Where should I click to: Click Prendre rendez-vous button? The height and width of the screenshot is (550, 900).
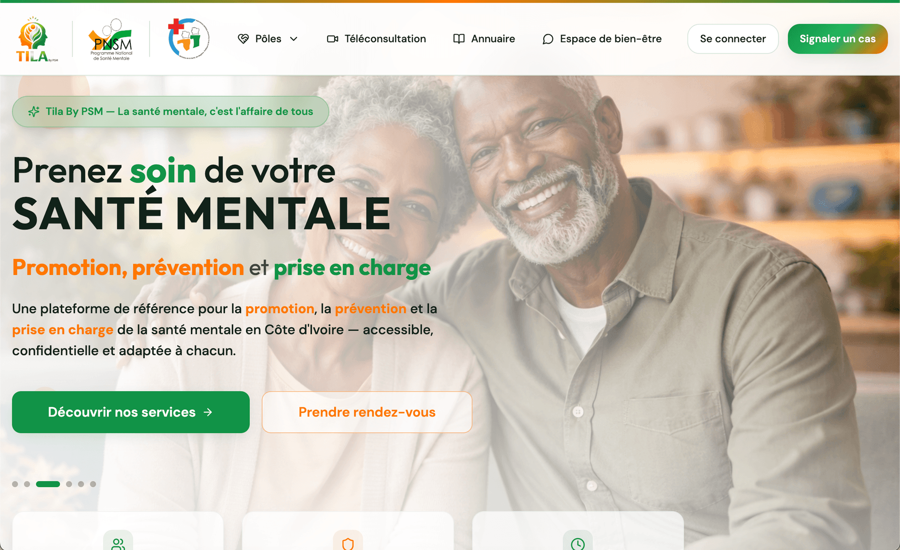click(x=367, y=412)
